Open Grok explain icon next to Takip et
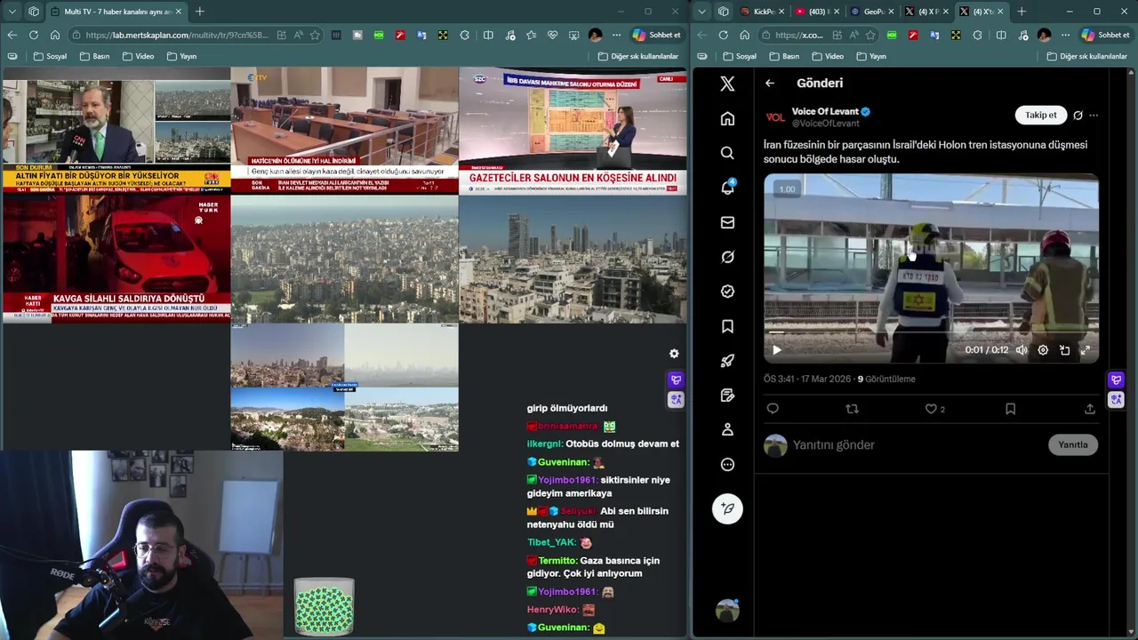 [1078, 116]
